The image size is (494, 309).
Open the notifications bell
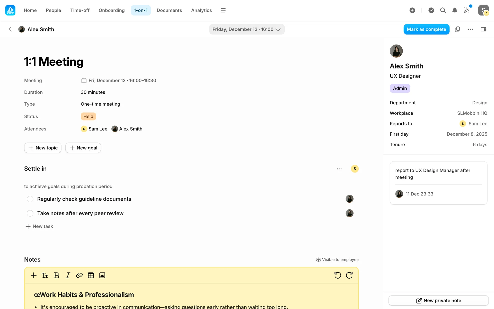(x=455, y=10)
